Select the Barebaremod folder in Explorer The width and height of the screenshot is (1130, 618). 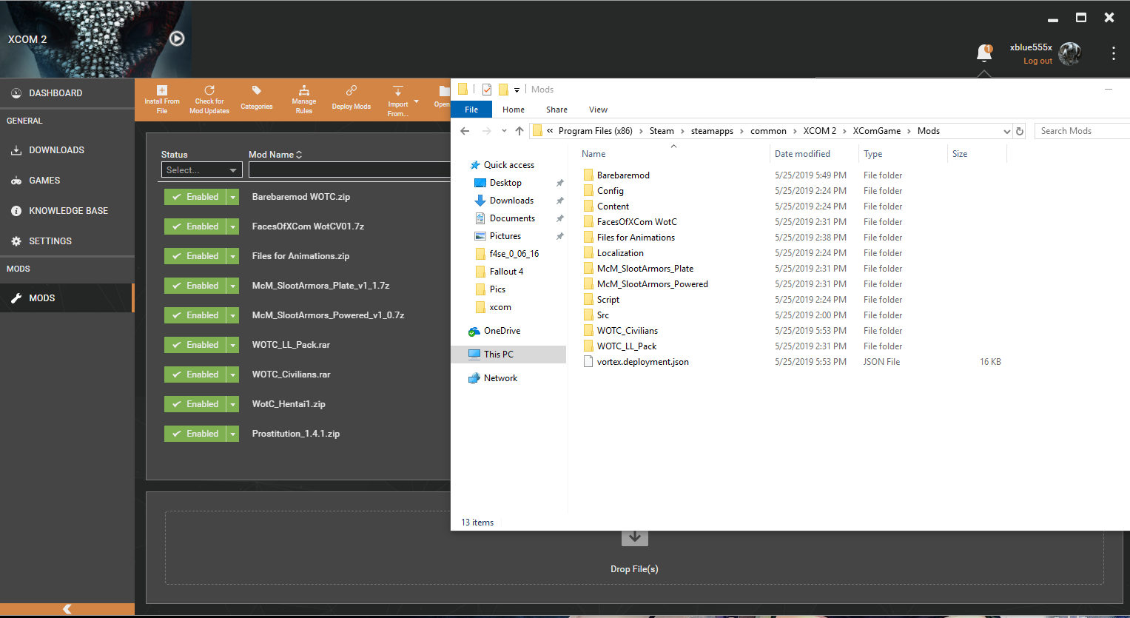623,175
